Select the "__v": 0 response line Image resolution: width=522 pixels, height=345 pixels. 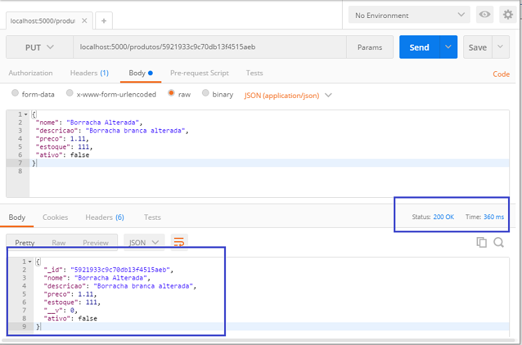click(61, 310)
